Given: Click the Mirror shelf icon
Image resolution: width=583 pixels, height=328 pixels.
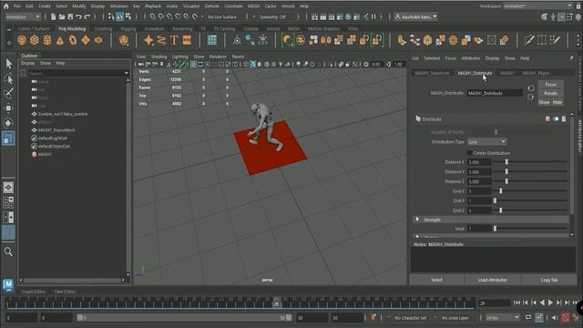Looking at the screenshot, I should [326, 40].
